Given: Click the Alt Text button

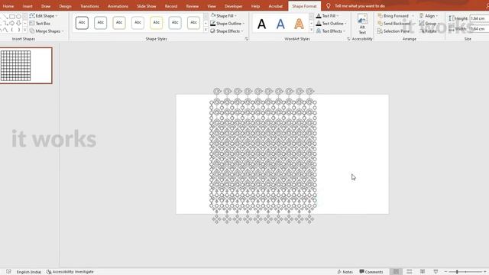Looking at the screenshot, I should pos(362,24).
